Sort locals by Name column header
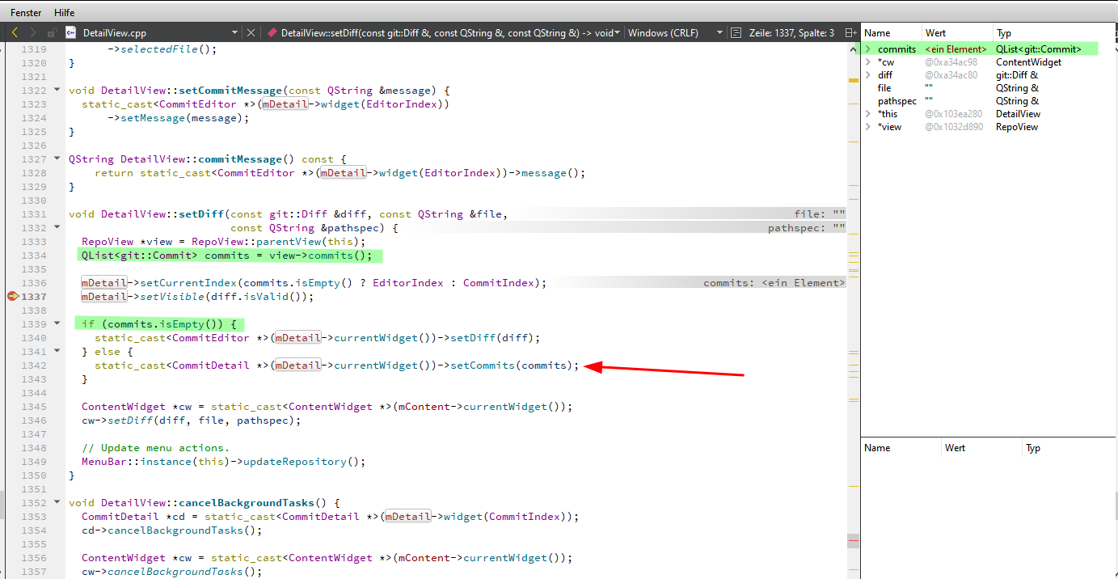The height and width of the screenshot is (579, 1118). coord(891,33)
